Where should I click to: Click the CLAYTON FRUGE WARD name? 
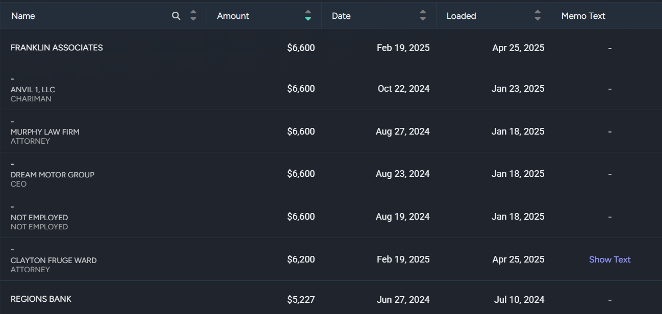point(54,260)
